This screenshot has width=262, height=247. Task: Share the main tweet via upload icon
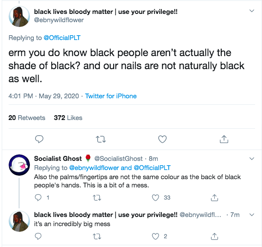[x=224, y=139]
